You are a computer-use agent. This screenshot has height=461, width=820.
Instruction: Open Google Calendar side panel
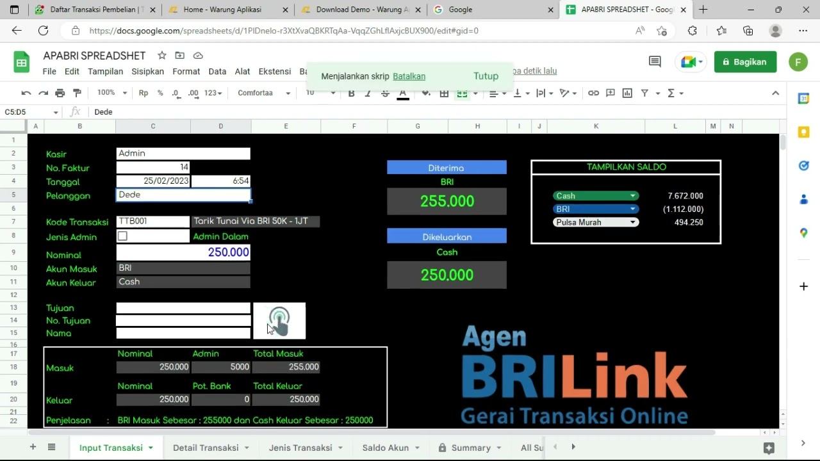tap(803, 99)
